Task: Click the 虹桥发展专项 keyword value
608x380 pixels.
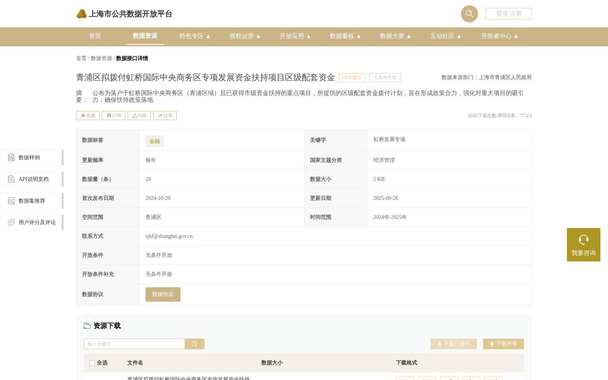Action: coord(389,139)
